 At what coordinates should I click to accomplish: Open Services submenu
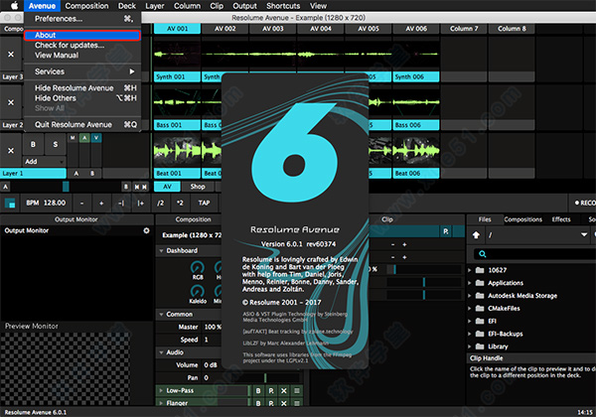coord(82,71)
